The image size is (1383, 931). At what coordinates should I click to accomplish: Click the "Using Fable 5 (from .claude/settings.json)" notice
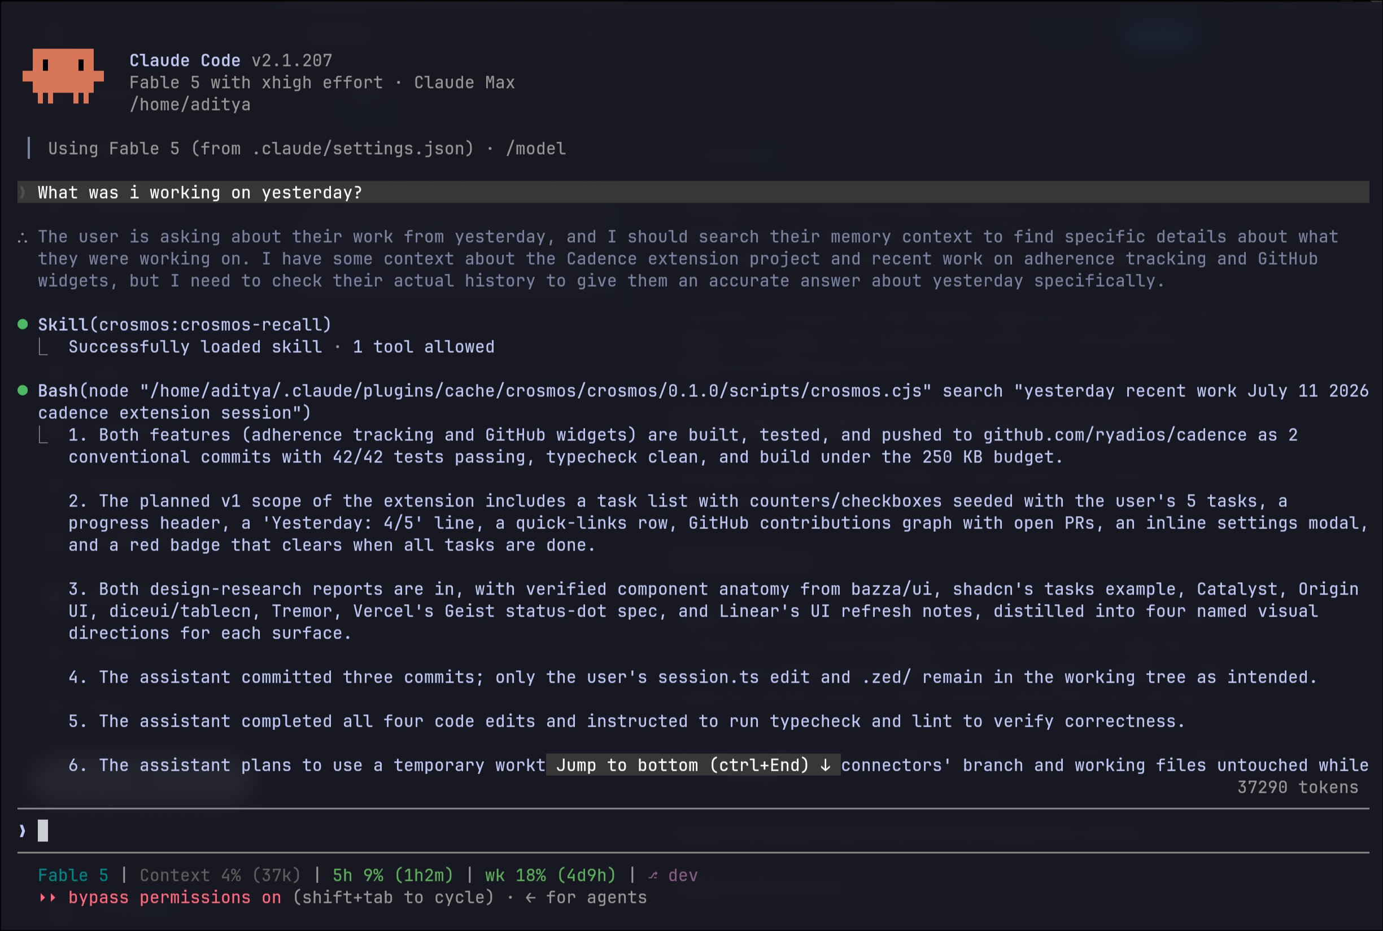pyautogui.click(x=261, y=148)
